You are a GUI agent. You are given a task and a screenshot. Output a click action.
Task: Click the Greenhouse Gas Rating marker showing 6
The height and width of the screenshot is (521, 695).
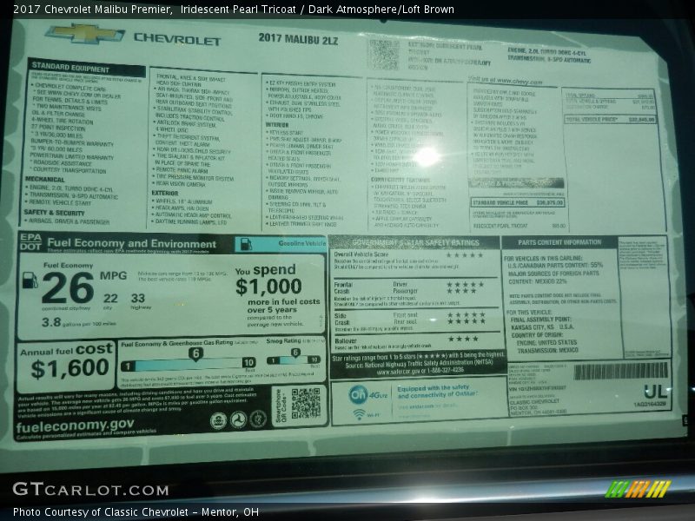point(195,353)
